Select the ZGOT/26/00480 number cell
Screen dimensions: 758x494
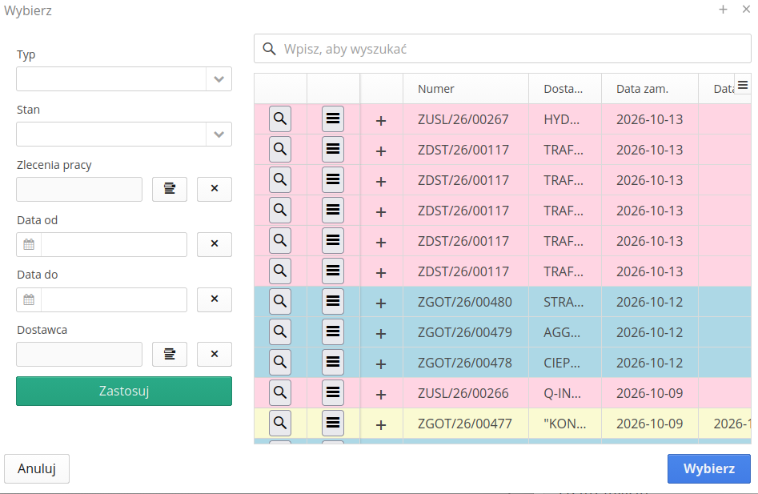[466, 302]
